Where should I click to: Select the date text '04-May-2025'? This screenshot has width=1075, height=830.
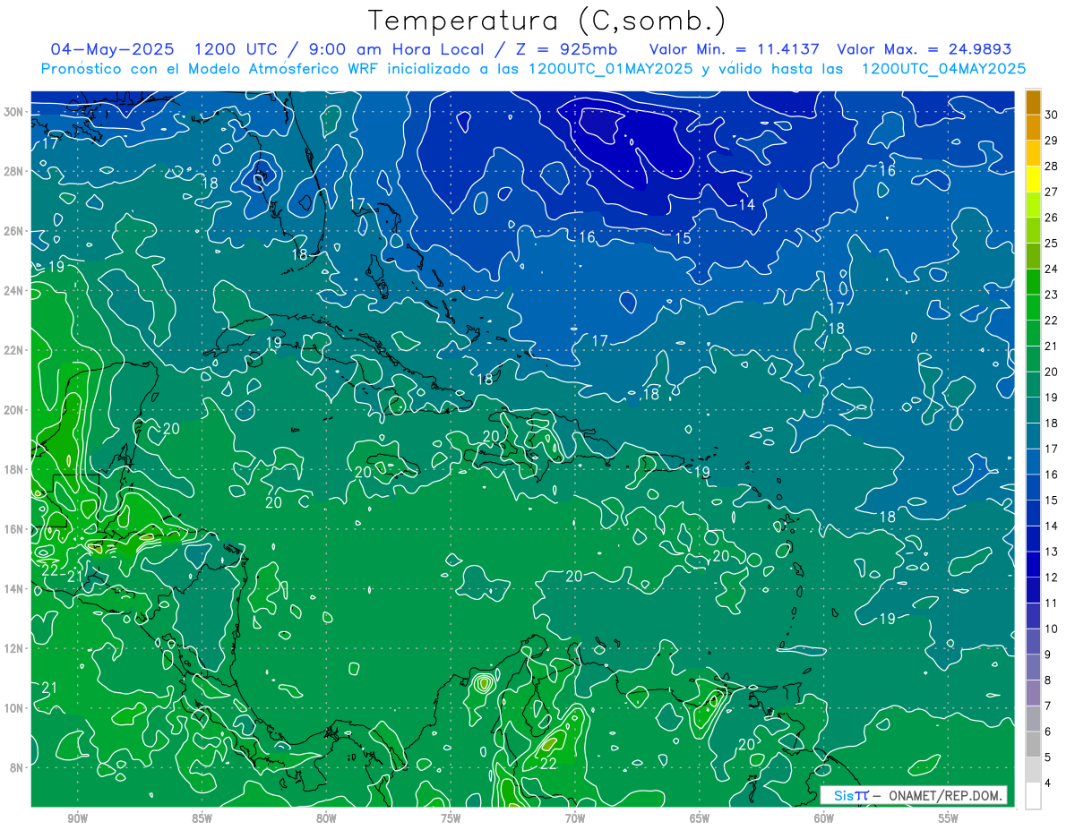(x=114, y=49)
